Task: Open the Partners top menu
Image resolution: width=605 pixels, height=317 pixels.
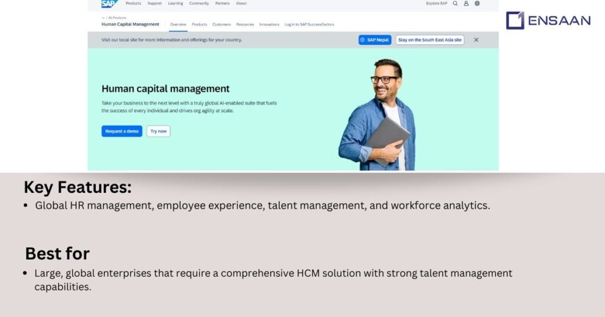Action: tap(222, 4)
